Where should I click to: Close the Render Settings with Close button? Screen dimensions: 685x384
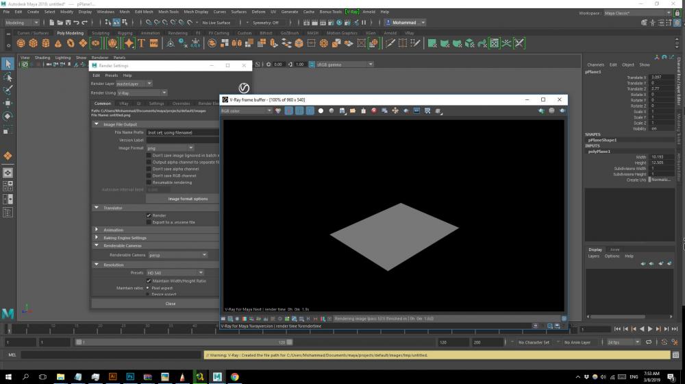point(170,303)
